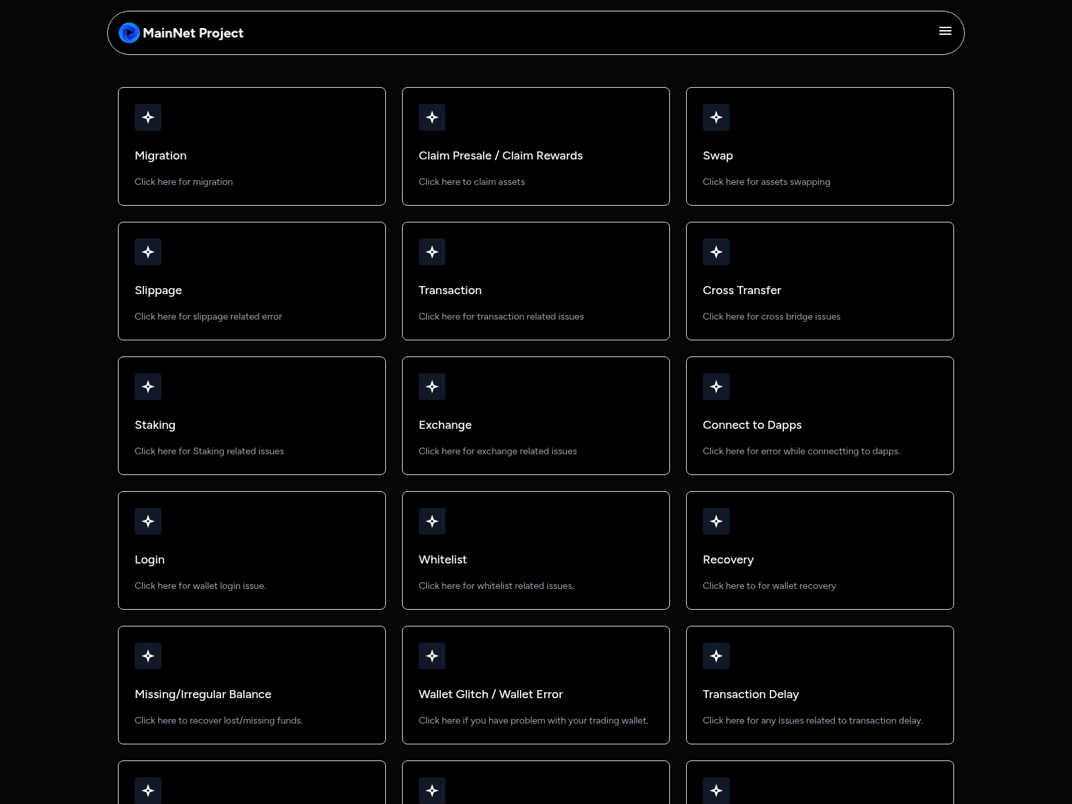Click the sparkle icon on the Staking card
1072x804 pixels.
(148, 387)
